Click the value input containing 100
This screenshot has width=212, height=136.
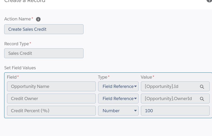click(x=175, y=111)
